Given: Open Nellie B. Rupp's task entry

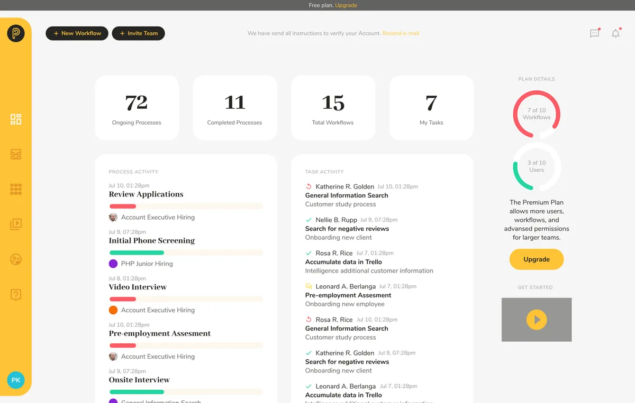Looking at the screenshot, I should 351,229.
